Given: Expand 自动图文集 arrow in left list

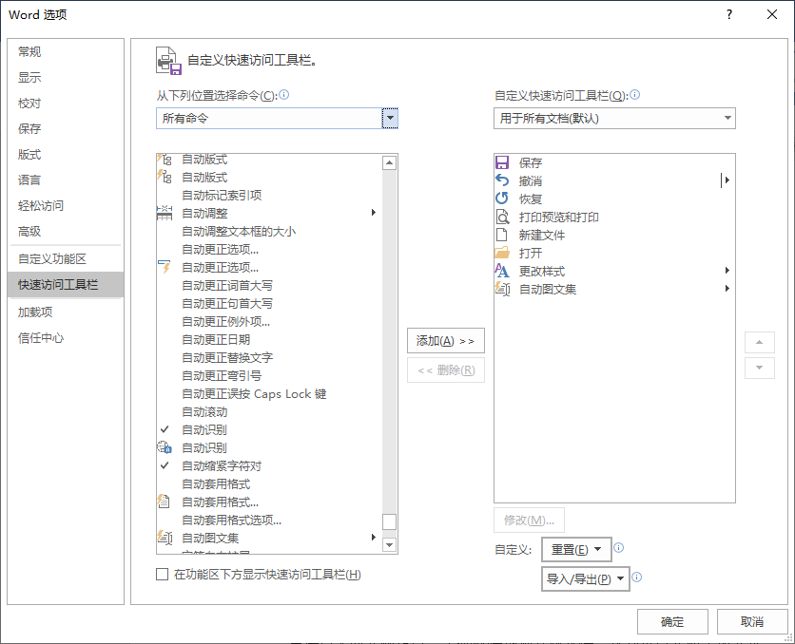Looking at the screenshot, I should point(374,538).
